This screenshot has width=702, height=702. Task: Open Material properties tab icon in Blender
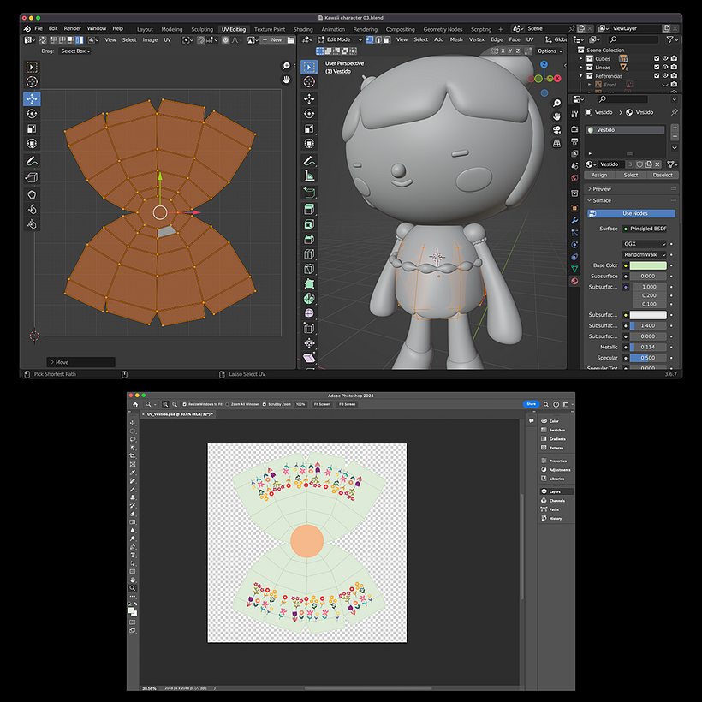[574, 280]
